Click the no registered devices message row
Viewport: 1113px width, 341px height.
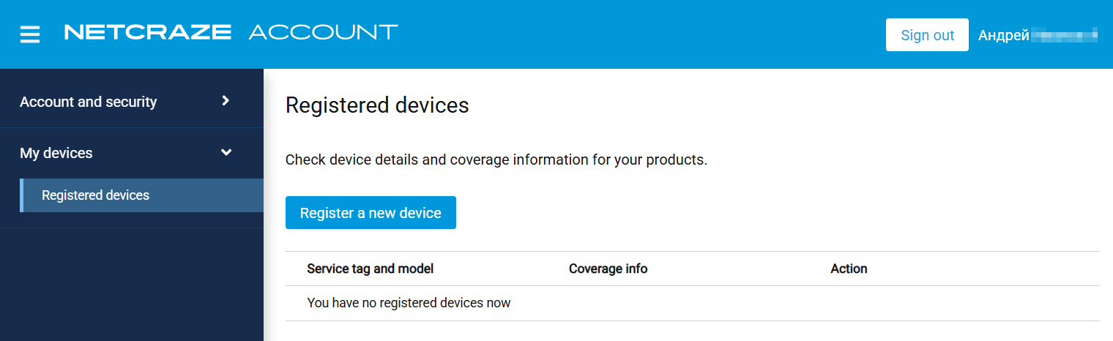pyautogui.click(x=409, y=303)
